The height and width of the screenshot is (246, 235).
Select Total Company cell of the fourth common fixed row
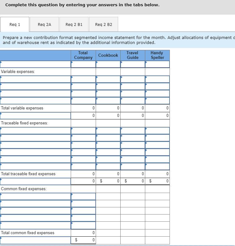pos(83,218)
